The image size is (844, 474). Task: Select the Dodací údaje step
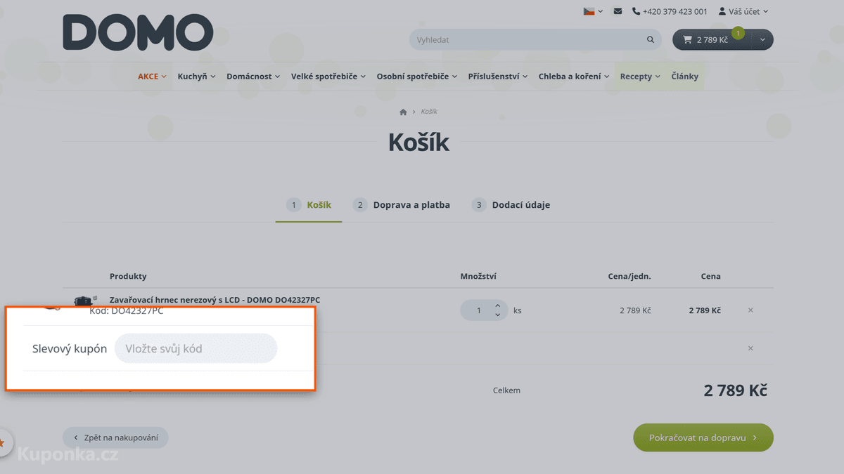(511, 205)
